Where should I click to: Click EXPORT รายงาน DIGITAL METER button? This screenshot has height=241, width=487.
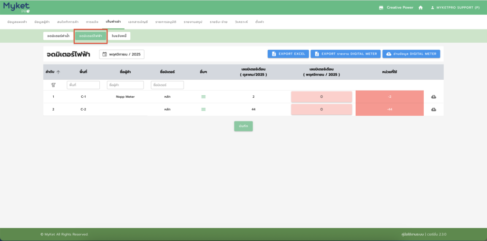click(x=345, y=54)
